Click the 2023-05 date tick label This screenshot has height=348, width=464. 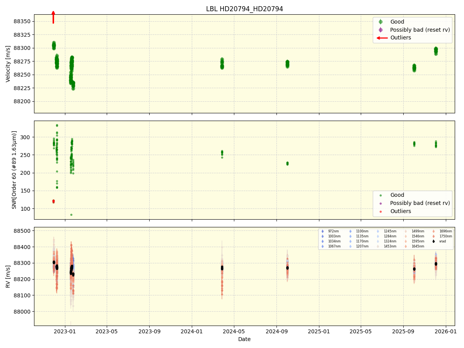pyautogui.click(x=107, y=331)
